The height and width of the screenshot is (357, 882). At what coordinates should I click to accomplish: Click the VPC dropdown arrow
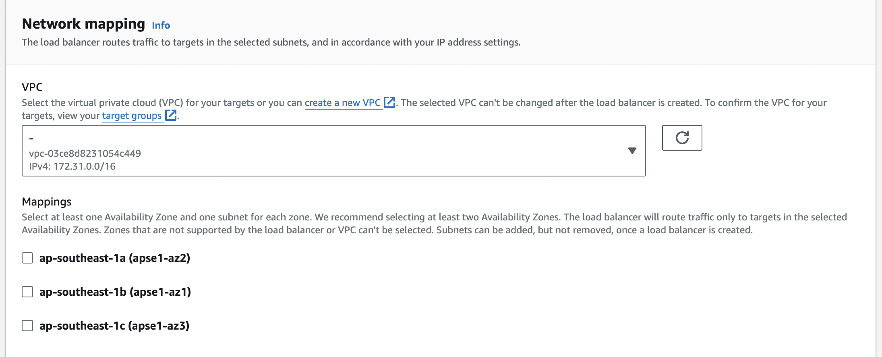pyautogui.click(x=632, y=151)
